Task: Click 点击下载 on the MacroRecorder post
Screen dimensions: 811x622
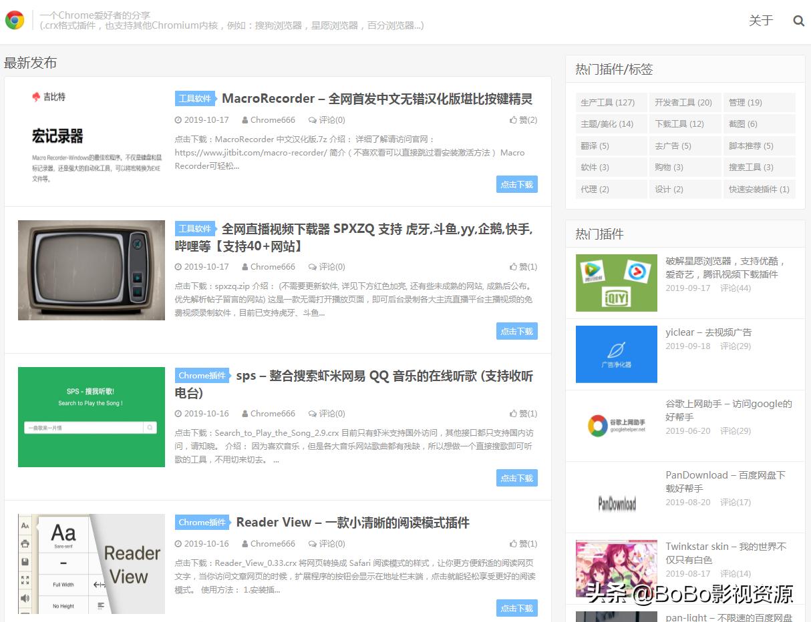Action: pos(516,184)
